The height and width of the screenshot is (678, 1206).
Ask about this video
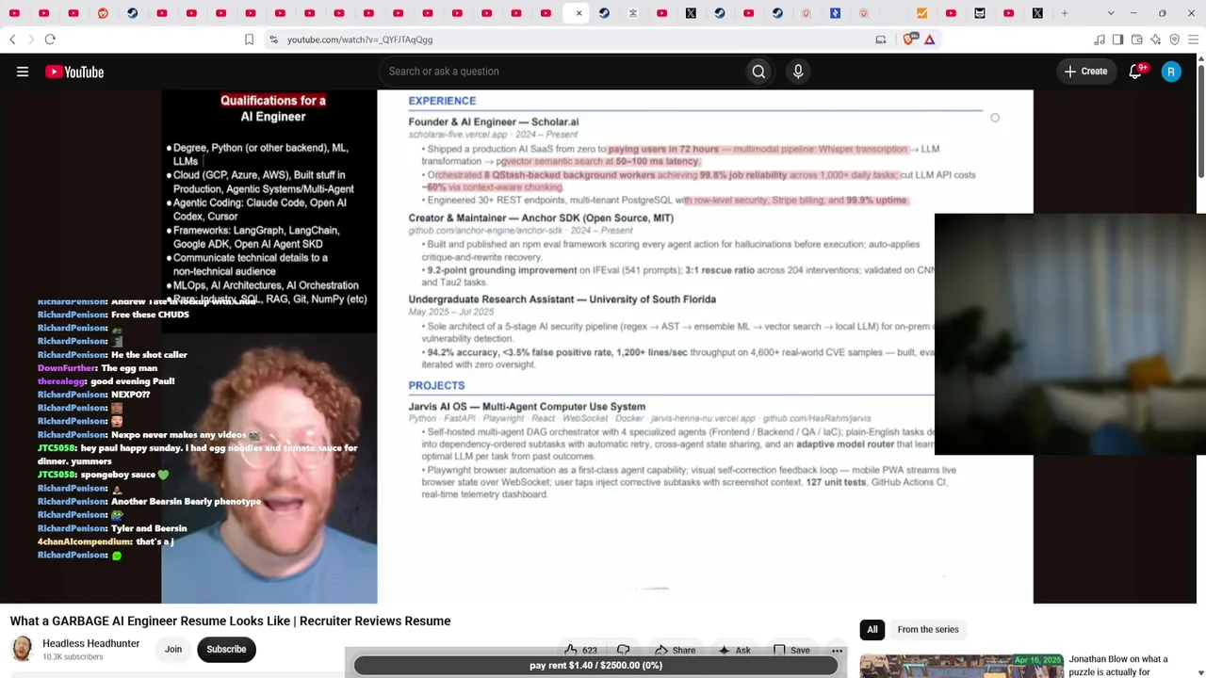coord(734,650)
